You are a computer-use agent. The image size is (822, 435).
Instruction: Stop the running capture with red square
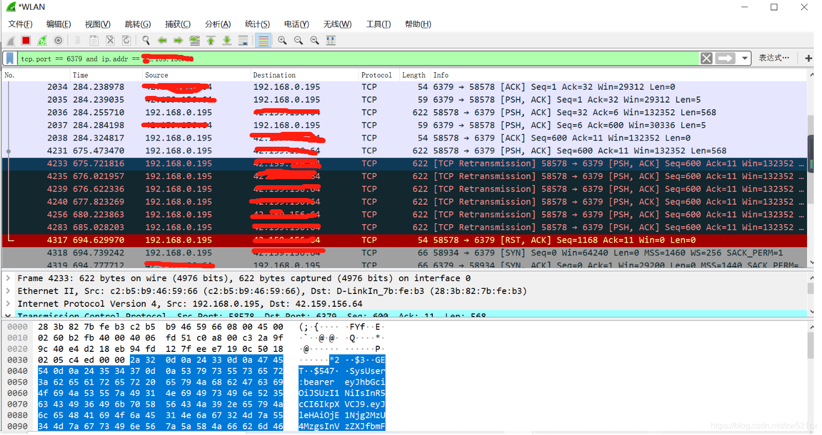click(x=26, y=41)
